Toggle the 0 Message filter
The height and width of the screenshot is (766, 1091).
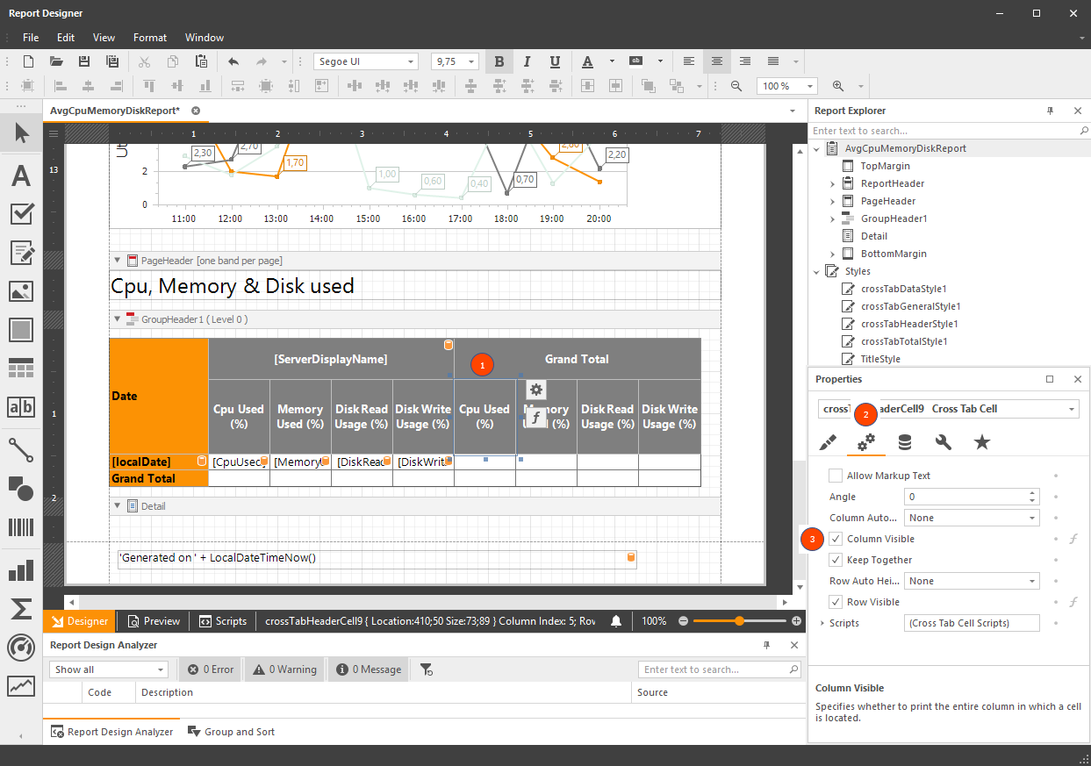coord(369,669)
